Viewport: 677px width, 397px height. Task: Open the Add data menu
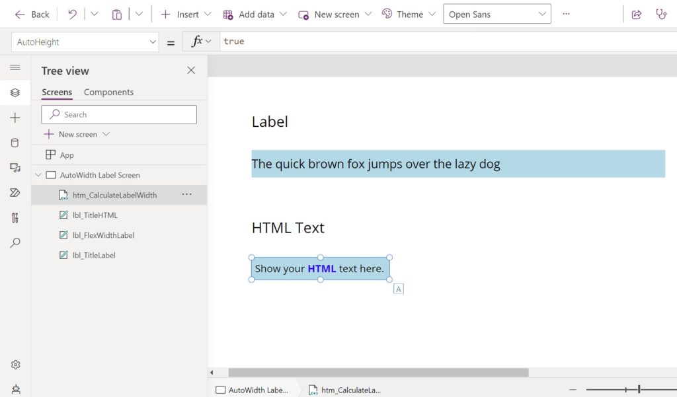pos(255,14)
